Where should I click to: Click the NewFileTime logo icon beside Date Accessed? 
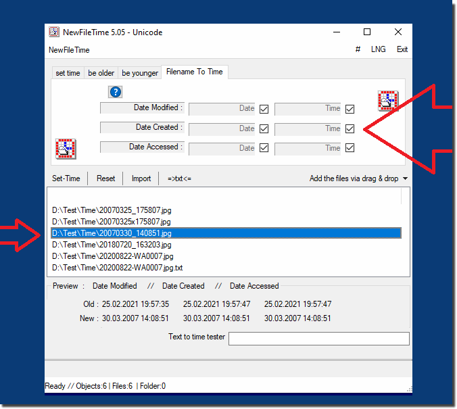tap(66, 149)
